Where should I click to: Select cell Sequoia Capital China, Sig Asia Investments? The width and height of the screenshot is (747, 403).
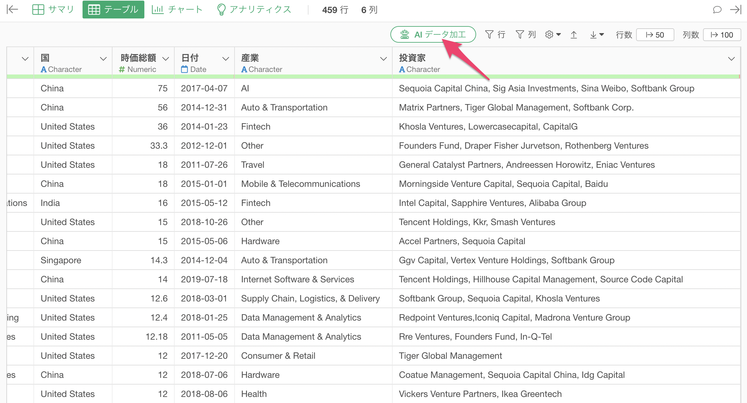[x=566, y=88]
